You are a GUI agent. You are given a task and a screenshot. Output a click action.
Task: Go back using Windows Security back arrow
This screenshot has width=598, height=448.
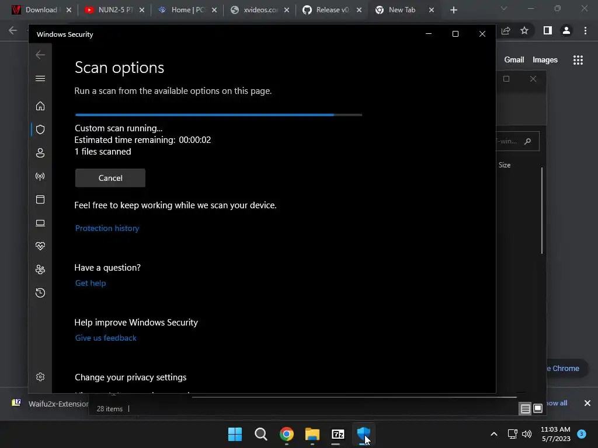[x=40, y=55]
